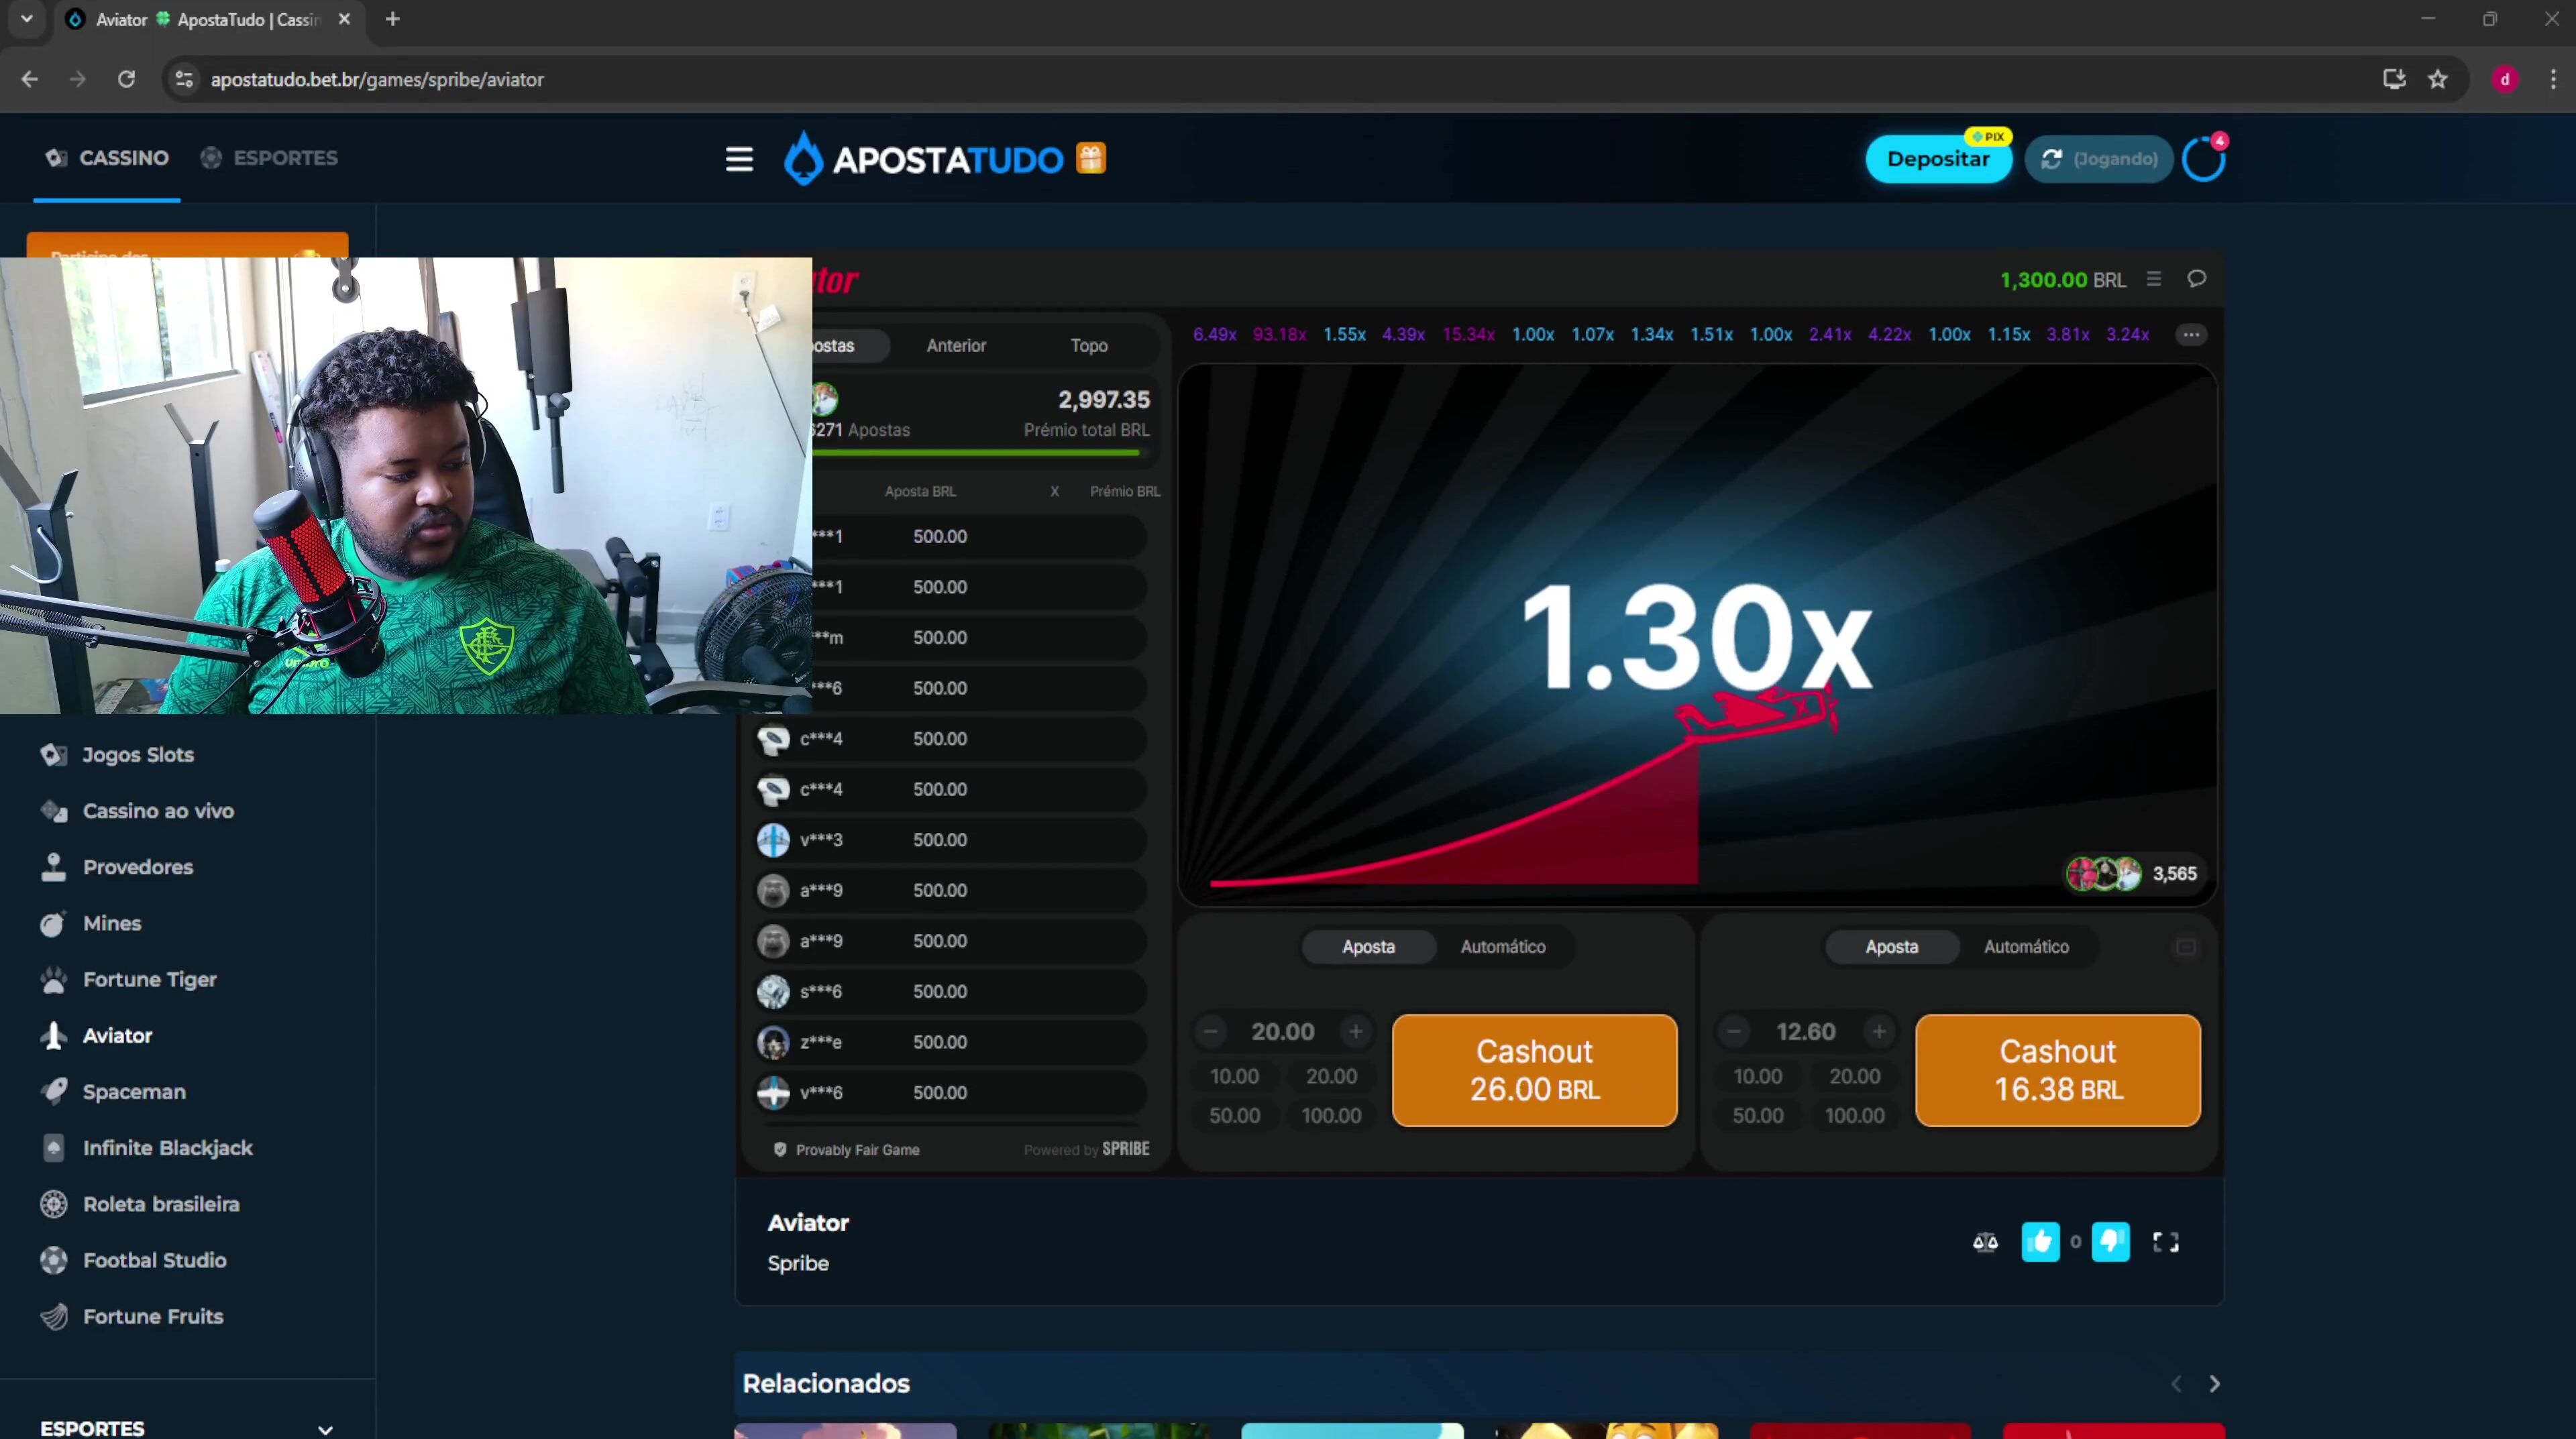Switch second bet panel to Automático
This screenshot has width=2576, height=1439.
[2026, 946]
